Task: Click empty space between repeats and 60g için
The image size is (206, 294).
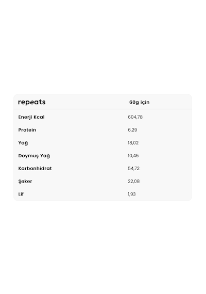Action: [x=87, y=102]
